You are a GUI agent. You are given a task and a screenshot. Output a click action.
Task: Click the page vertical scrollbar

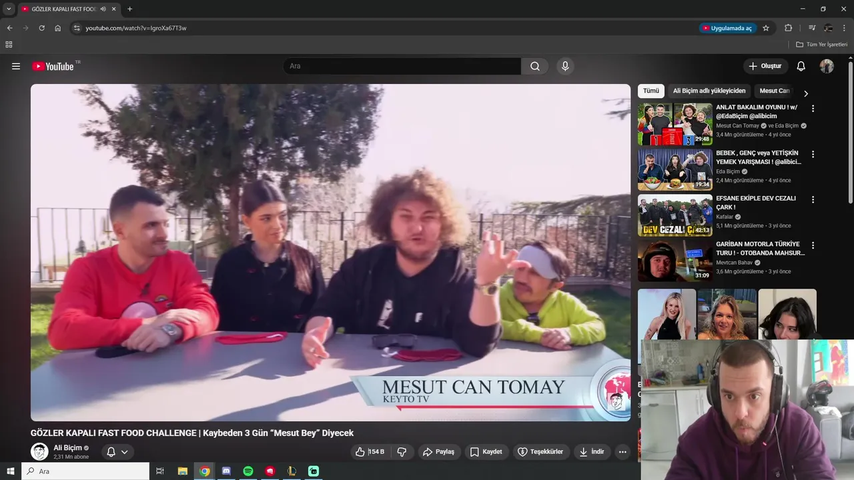[851, 133]
